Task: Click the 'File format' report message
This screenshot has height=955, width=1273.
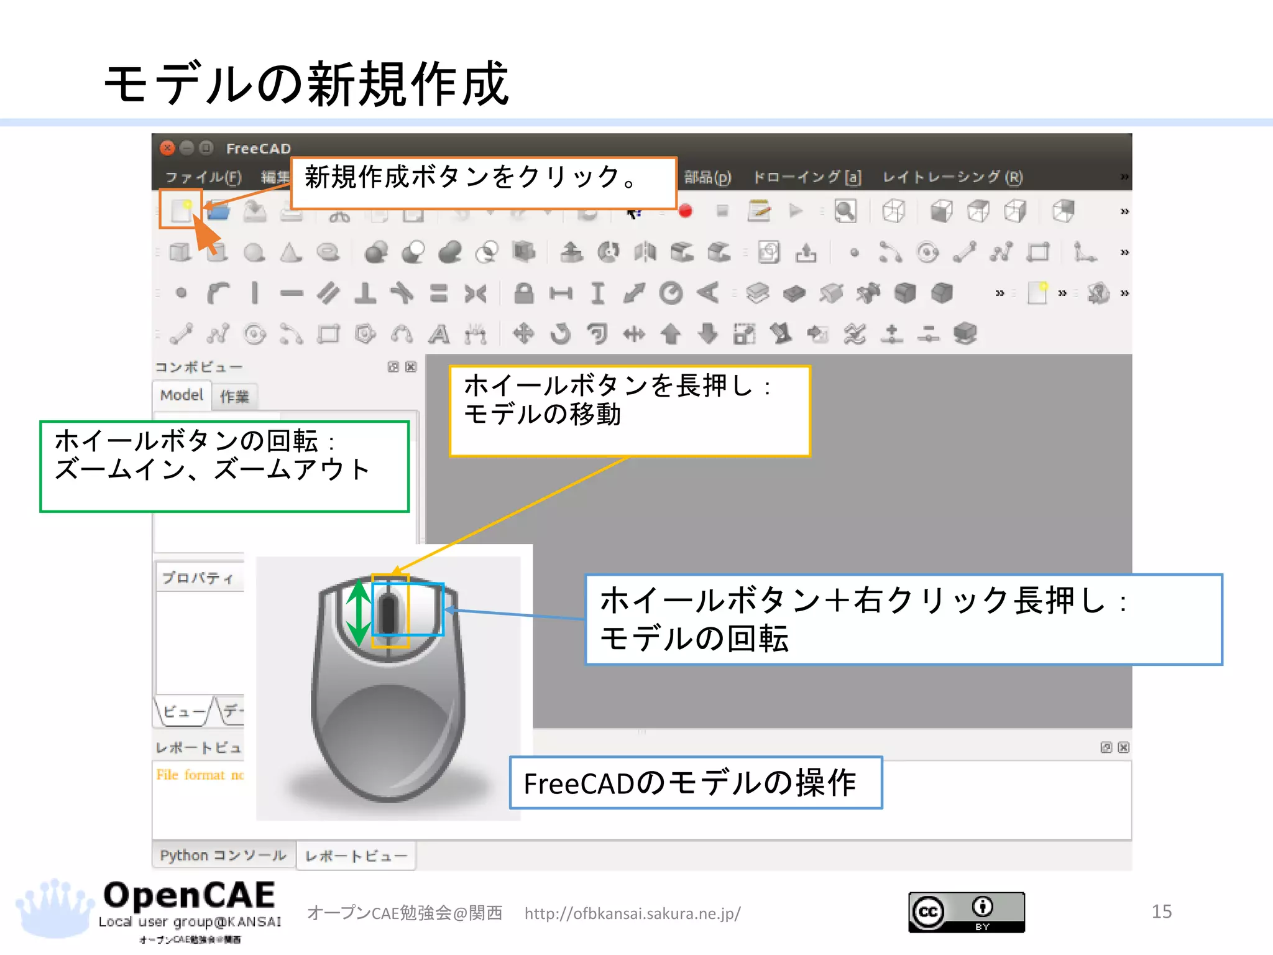Action: (200, 775)
